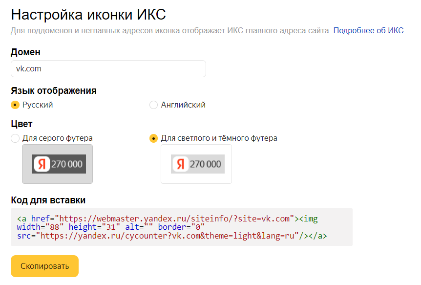Click the light footer badge preview
The width and height of the screenshot is (421, 285).
pyautogui.click(x=198, y=164)
